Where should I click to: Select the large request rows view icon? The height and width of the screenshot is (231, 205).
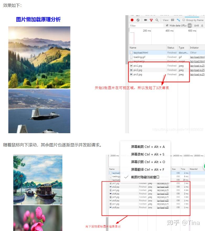(173, 20)
